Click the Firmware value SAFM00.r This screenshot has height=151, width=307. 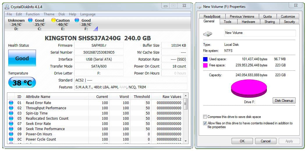point(99,45)
